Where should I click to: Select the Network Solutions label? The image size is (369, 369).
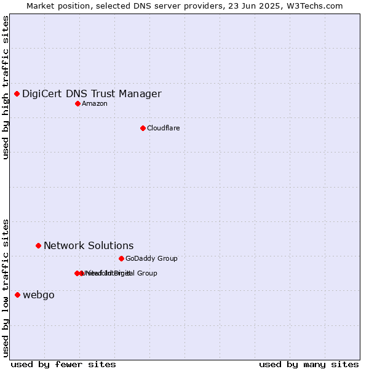pos(89,246)
